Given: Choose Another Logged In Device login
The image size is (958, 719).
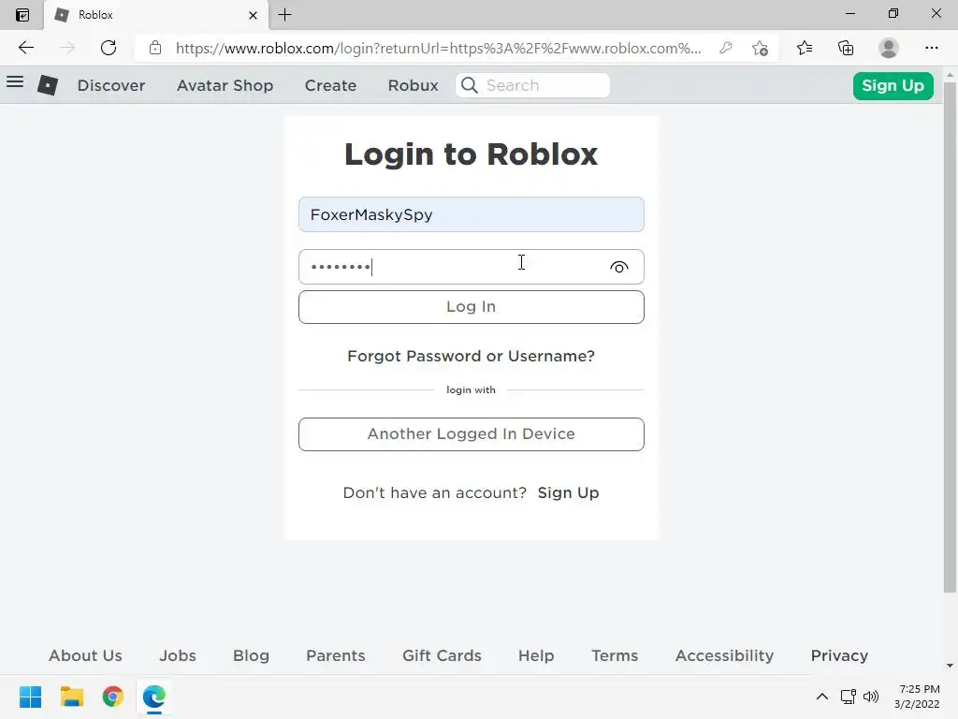Looking at the screenshot, I should click(472, 434).
